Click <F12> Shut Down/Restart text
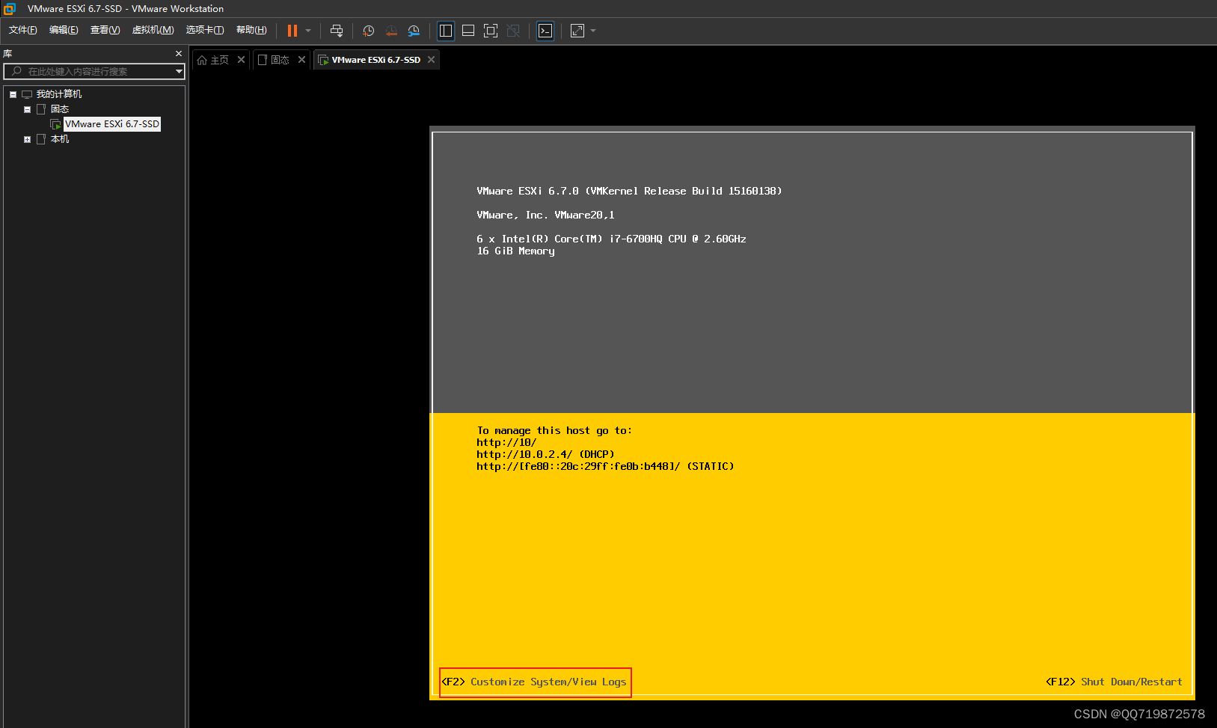 (1114, 682)
